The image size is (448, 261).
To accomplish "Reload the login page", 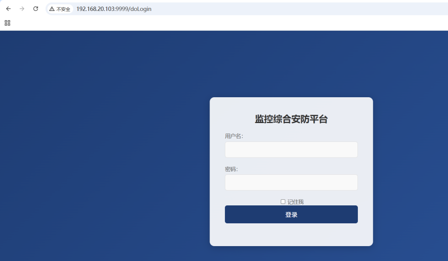I will coord(36,9).
